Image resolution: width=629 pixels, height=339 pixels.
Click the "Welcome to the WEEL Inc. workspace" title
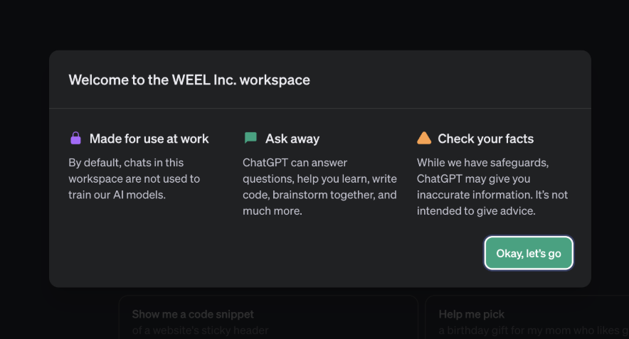click(189, 80)
